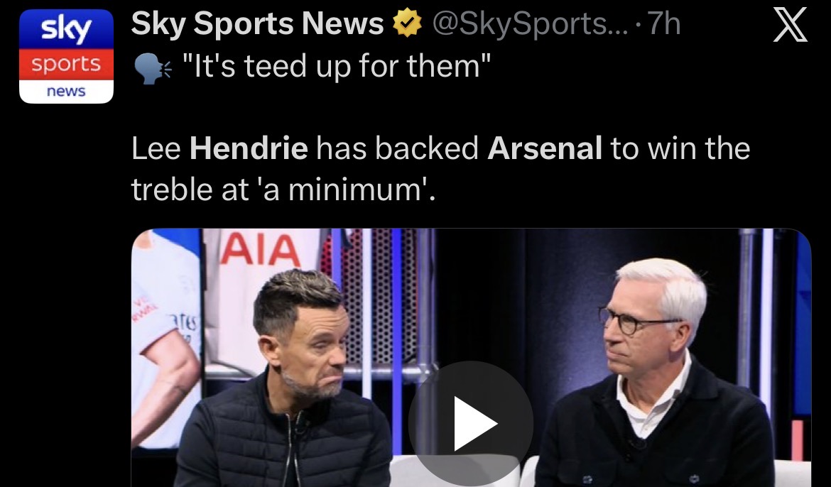Click the phrase "to win the"
The image size is (831, 487).
[x=680, y=148]
